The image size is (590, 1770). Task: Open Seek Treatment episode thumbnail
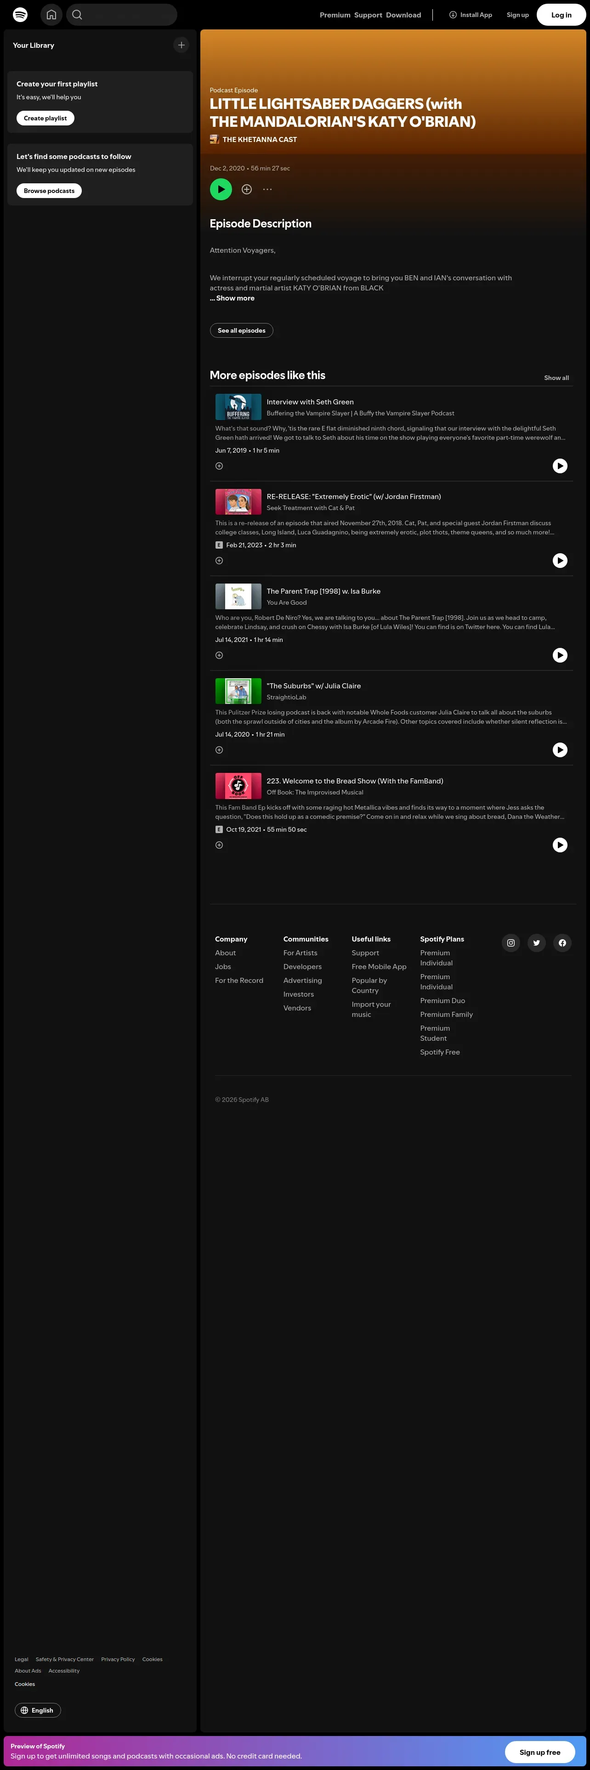coord(238,502)
